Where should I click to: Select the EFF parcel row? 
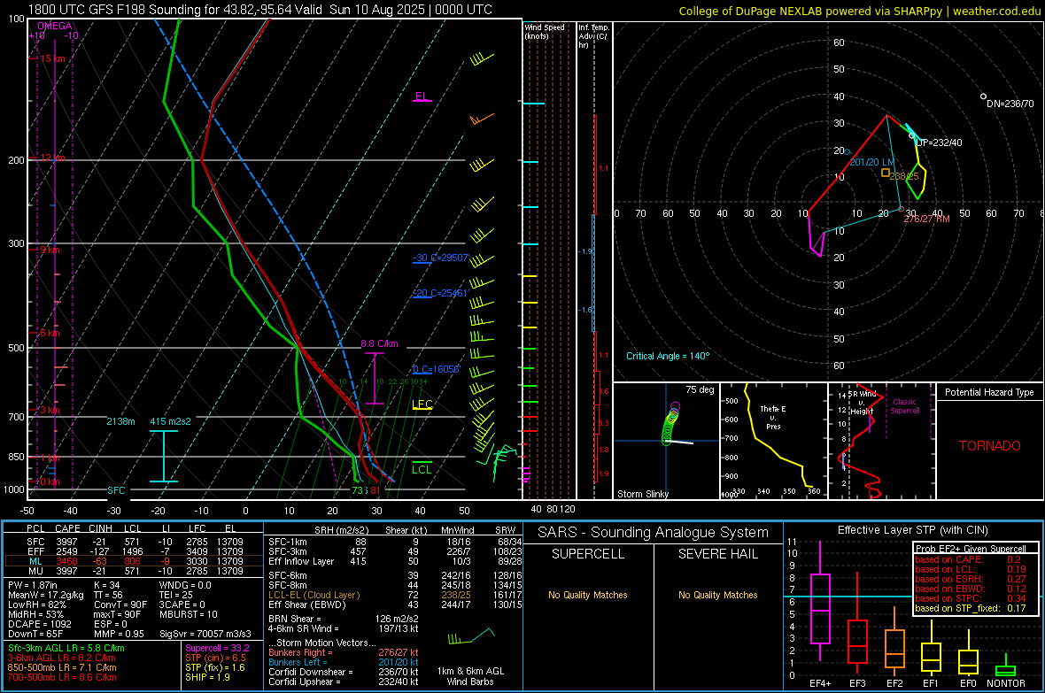[134, 551]
